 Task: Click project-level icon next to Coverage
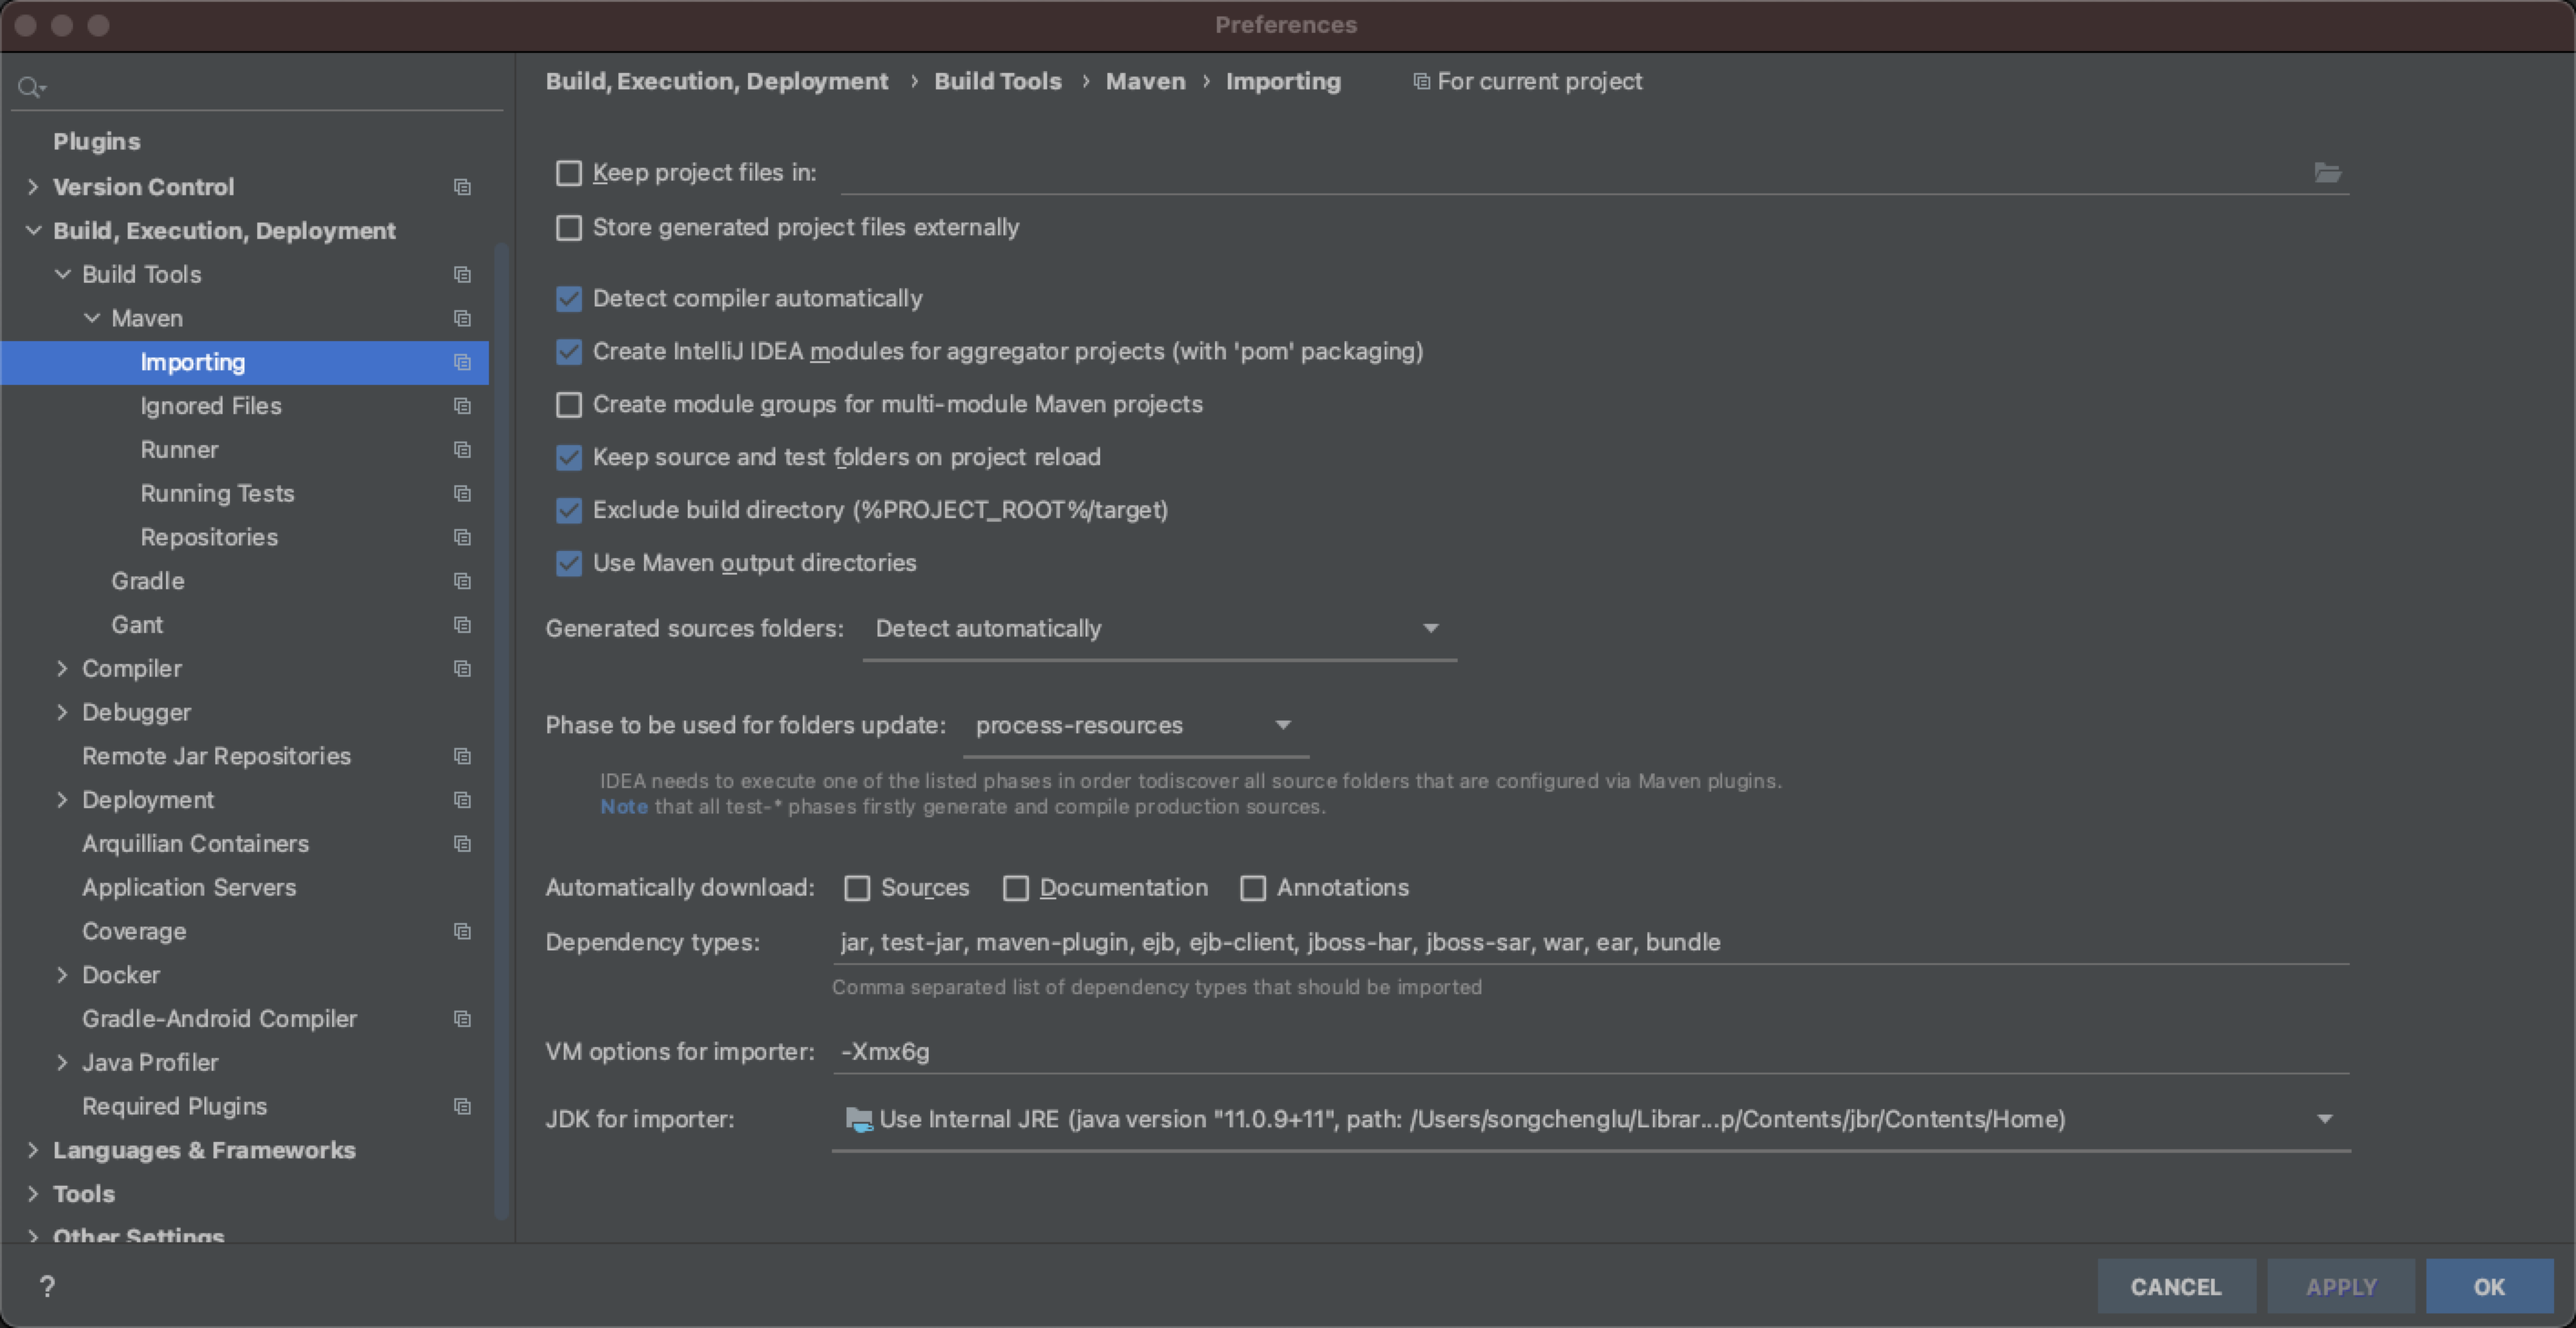click(x=462, y=931)
